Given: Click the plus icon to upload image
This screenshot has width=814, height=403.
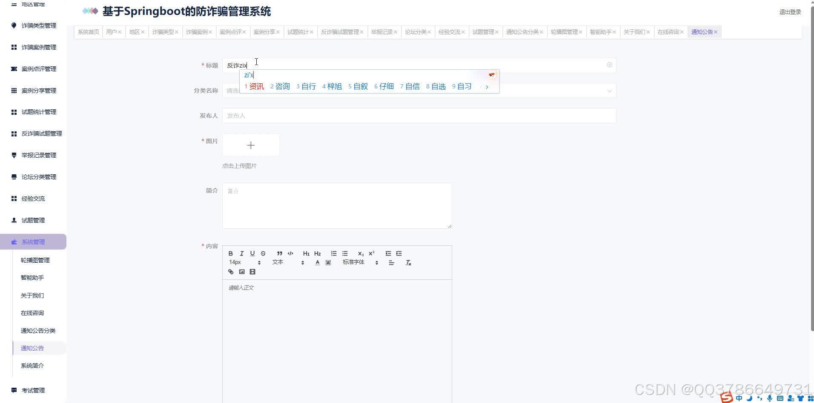Looking at the screenshot, I should coord(251,145).
